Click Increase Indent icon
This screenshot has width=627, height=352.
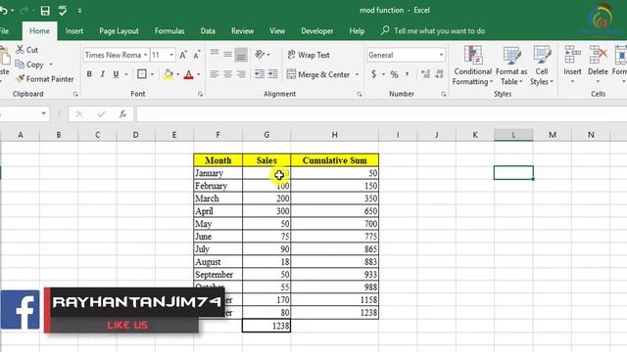pyautogui.click(x=272, y=74)
